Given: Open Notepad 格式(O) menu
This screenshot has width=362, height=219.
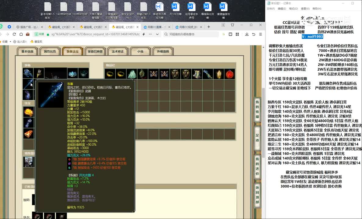Looking at the screenshot, I should click(293, 9).
